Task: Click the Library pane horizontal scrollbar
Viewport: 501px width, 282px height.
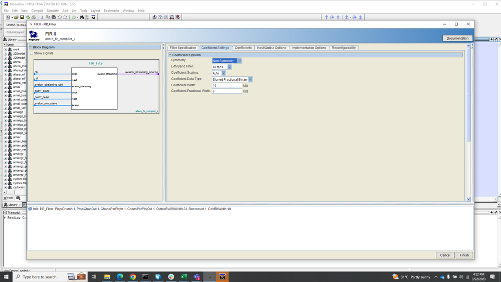Action: 11,192
